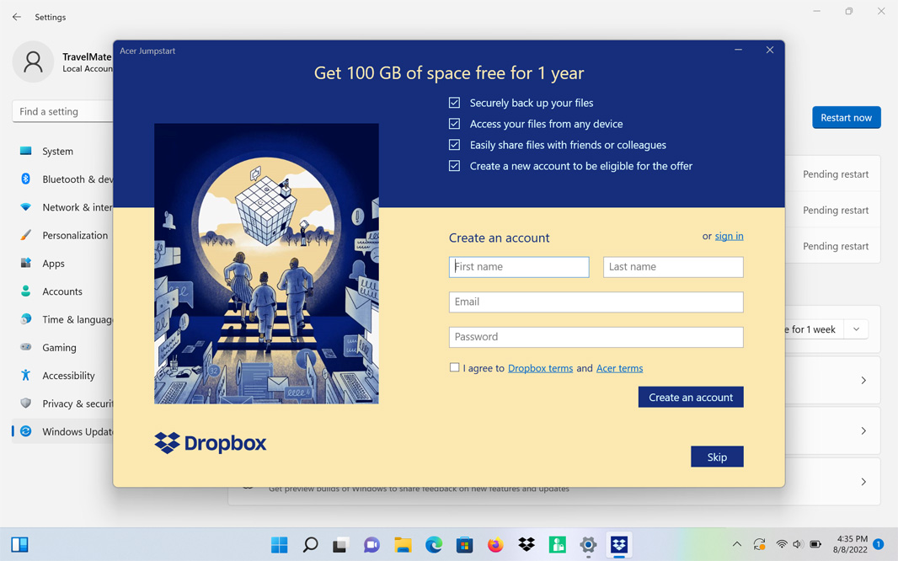Click Create an account button
Viewport: 898px width, 561px height.
(x=691, y=398)
